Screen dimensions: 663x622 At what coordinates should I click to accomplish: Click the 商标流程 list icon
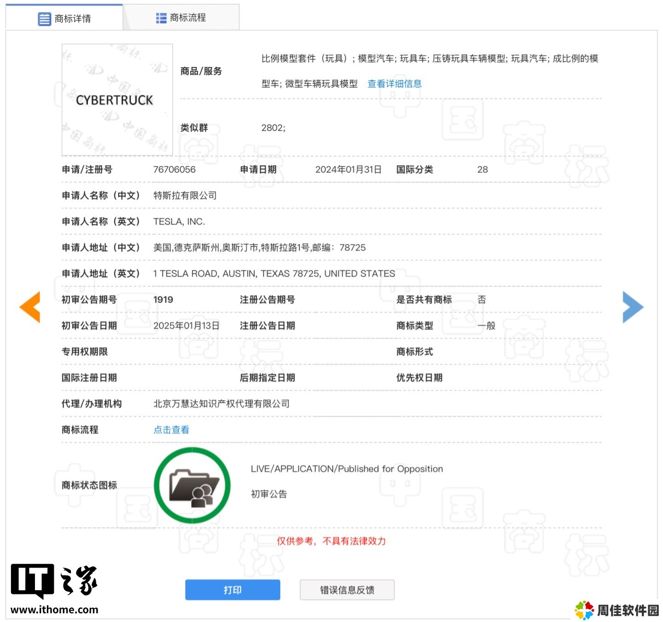pos(161,18)
